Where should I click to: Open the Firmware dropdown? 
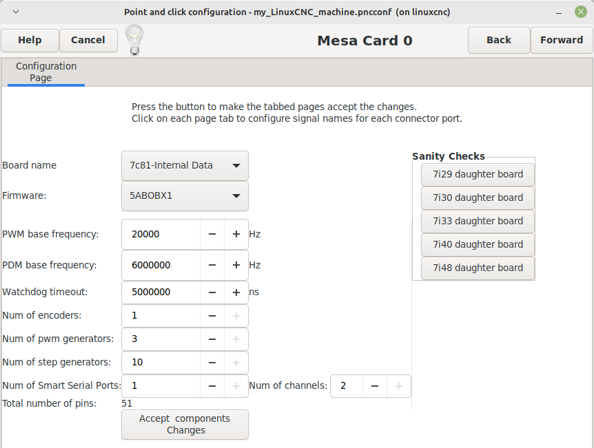click(x=185, y=196)
